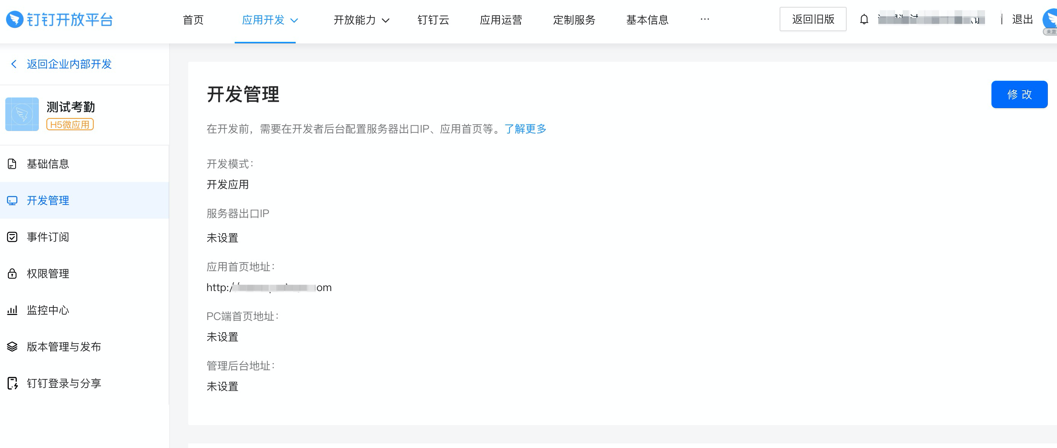
Task: Click the 返回旧版 button
Action: coord(813,19)
